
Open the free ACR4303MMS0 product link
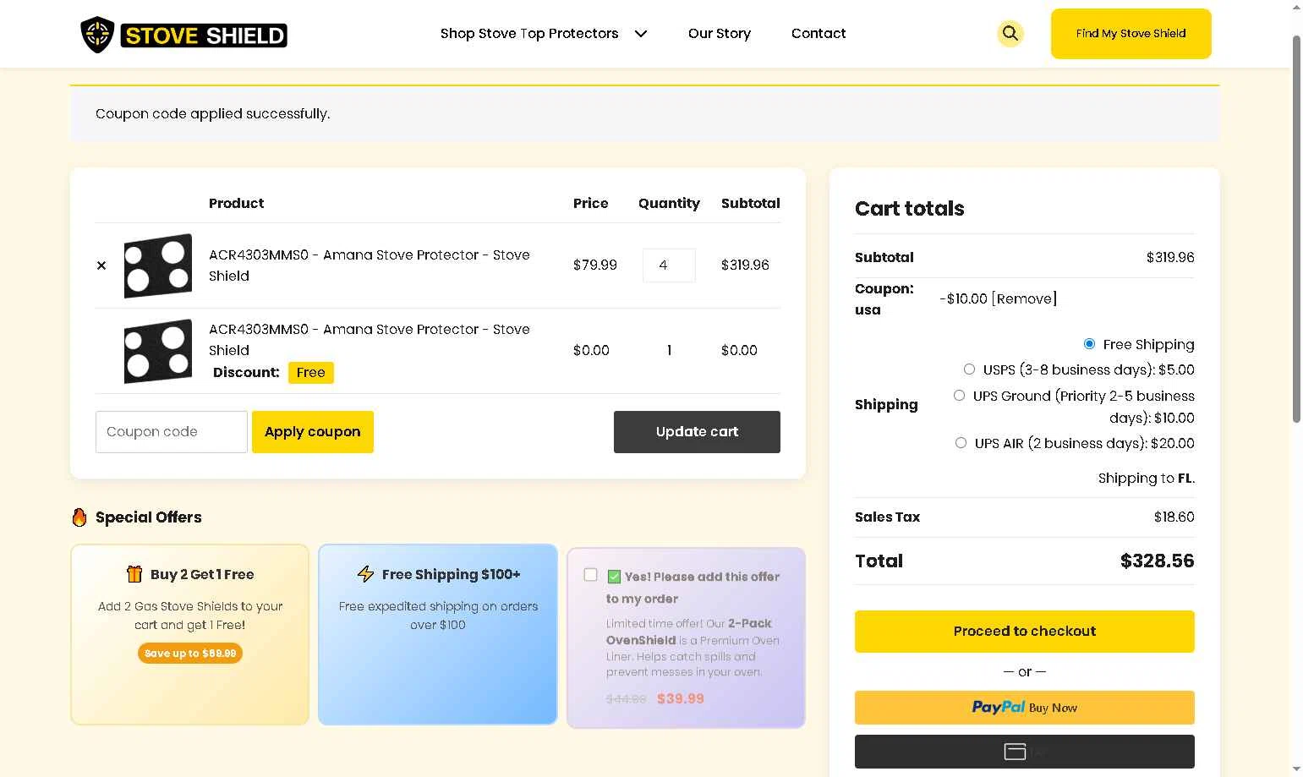[370, 340]
